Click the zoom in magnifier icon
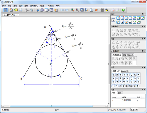 73,10
